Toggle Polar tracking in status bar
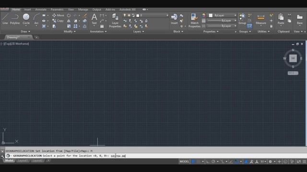Image resolution: width=307 pixels, height=172 pixels. point(213,161)
